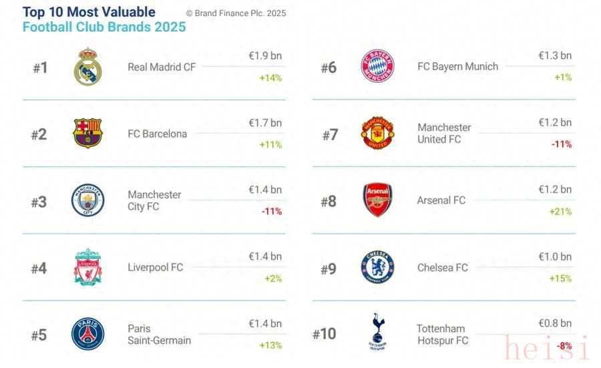Click the FC Barcelona crest
Viewport: 601px width, 368px height.
[x=87, y=134]
